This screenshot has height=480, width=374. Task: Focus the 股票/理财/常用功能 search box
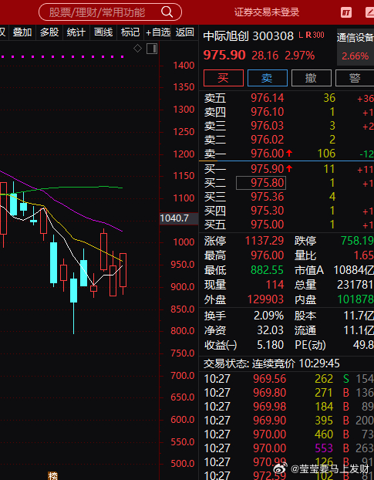point(110,12)
